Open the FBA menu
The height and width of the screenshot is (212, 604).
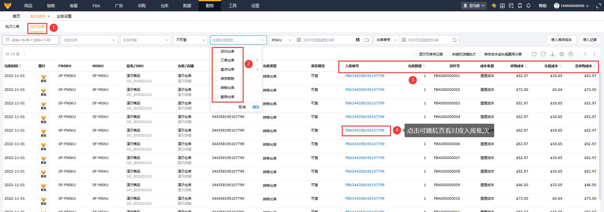tap(96, 6)
